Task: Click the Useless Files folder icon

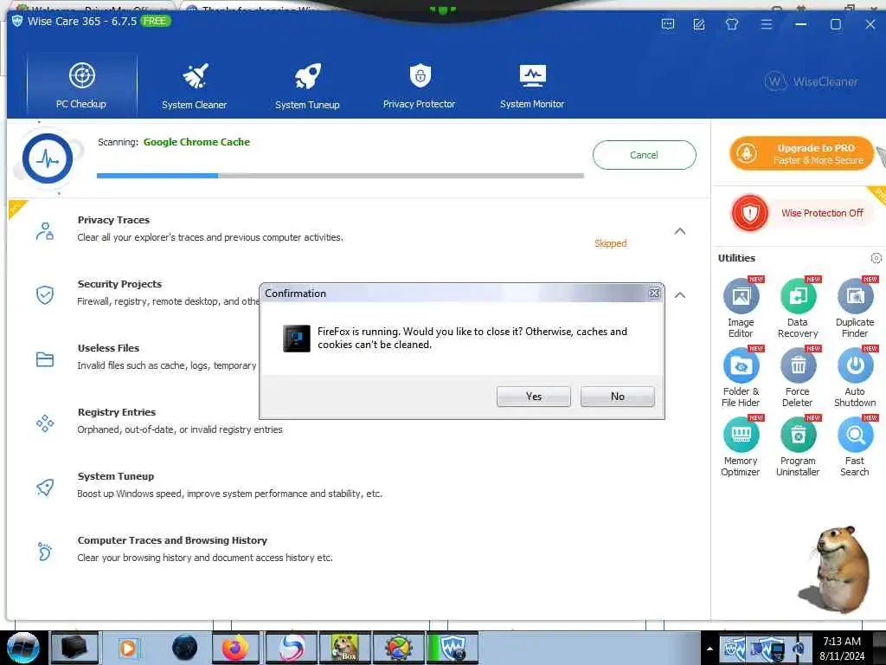Action: [x=45, y=359]
